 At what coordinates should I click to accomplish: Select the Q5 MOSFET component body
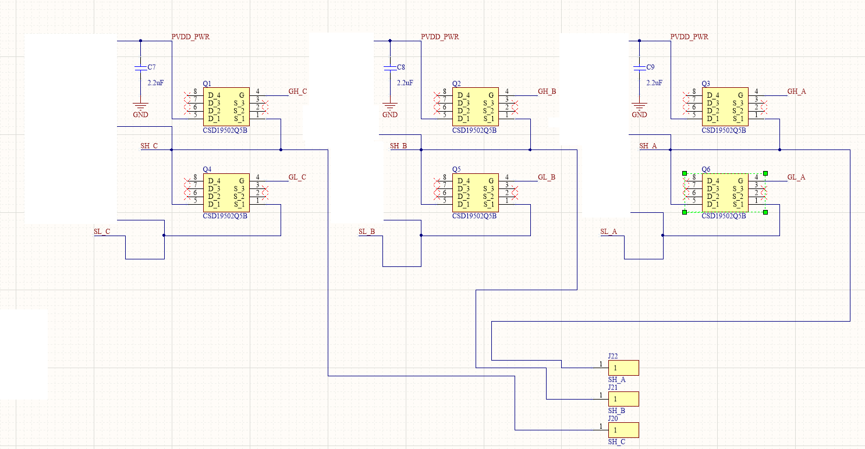pos(475,193)
